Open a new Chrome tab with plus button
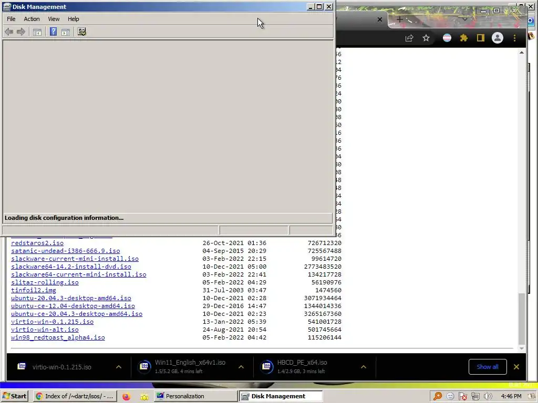Viewport: 538px width, 403px height. [x=399, y=19]
